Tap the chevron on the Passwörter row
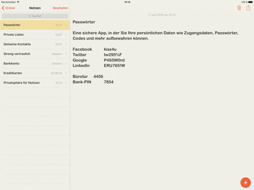Image resolution: width=254 pixels, height=190 pixels. click(66, 25)
